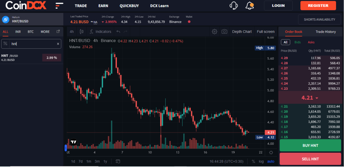Screen dimensions: 344x167
Task: Open the Depth Chart view
Action: coord(242,32)
